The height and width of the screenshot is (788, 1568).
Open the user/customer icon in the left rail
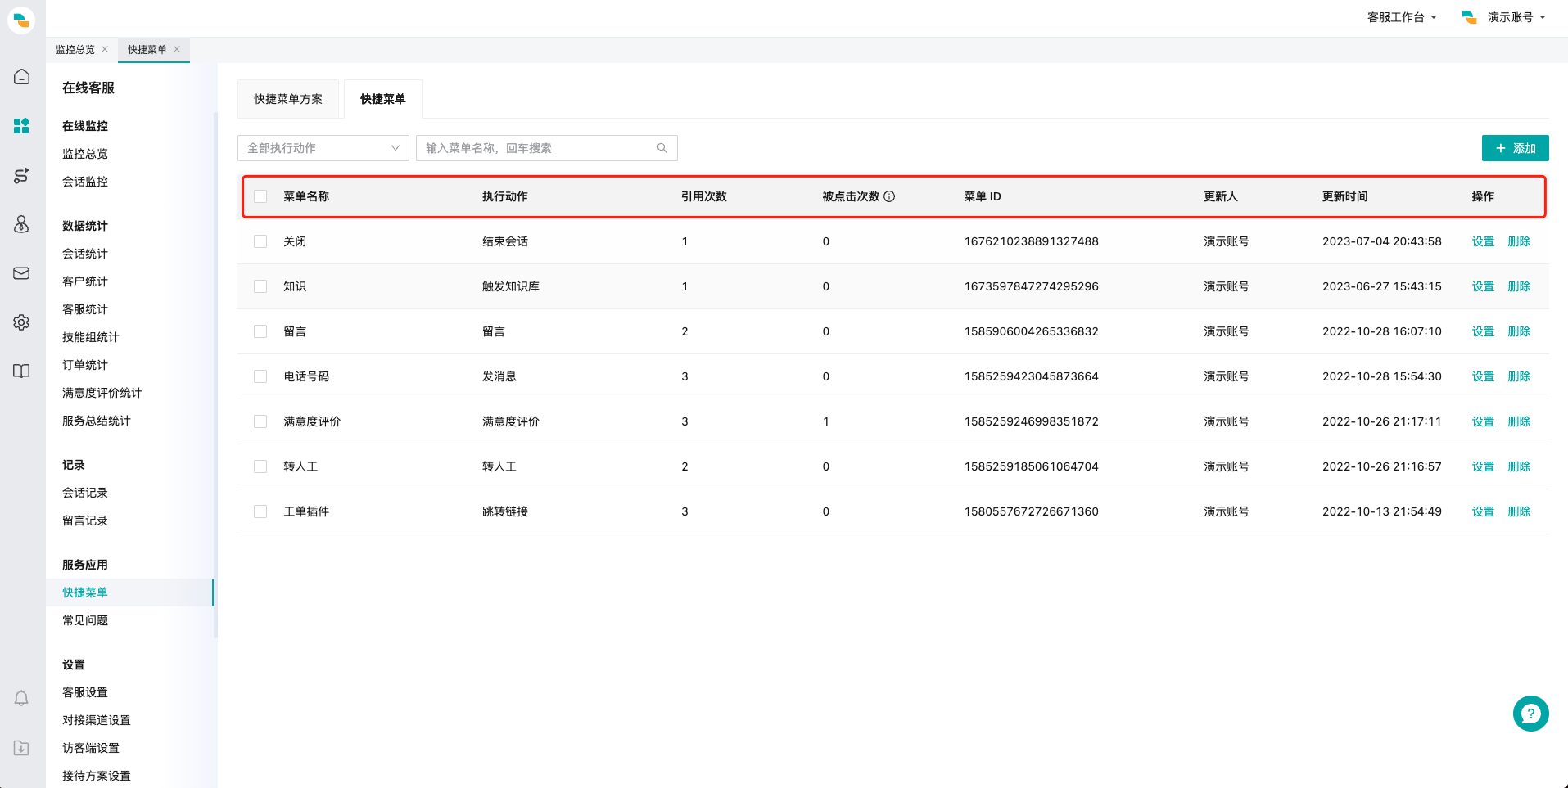pyautogui.click(x=22, y=224)
